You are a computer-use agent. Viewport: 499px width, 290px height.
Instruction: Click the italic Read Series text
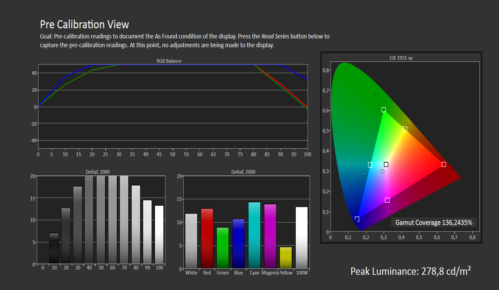275,36
